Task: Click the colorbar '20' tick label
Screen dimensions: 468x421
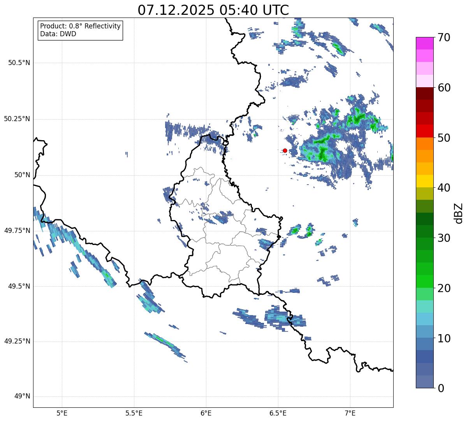Action: tap(444, 288)
